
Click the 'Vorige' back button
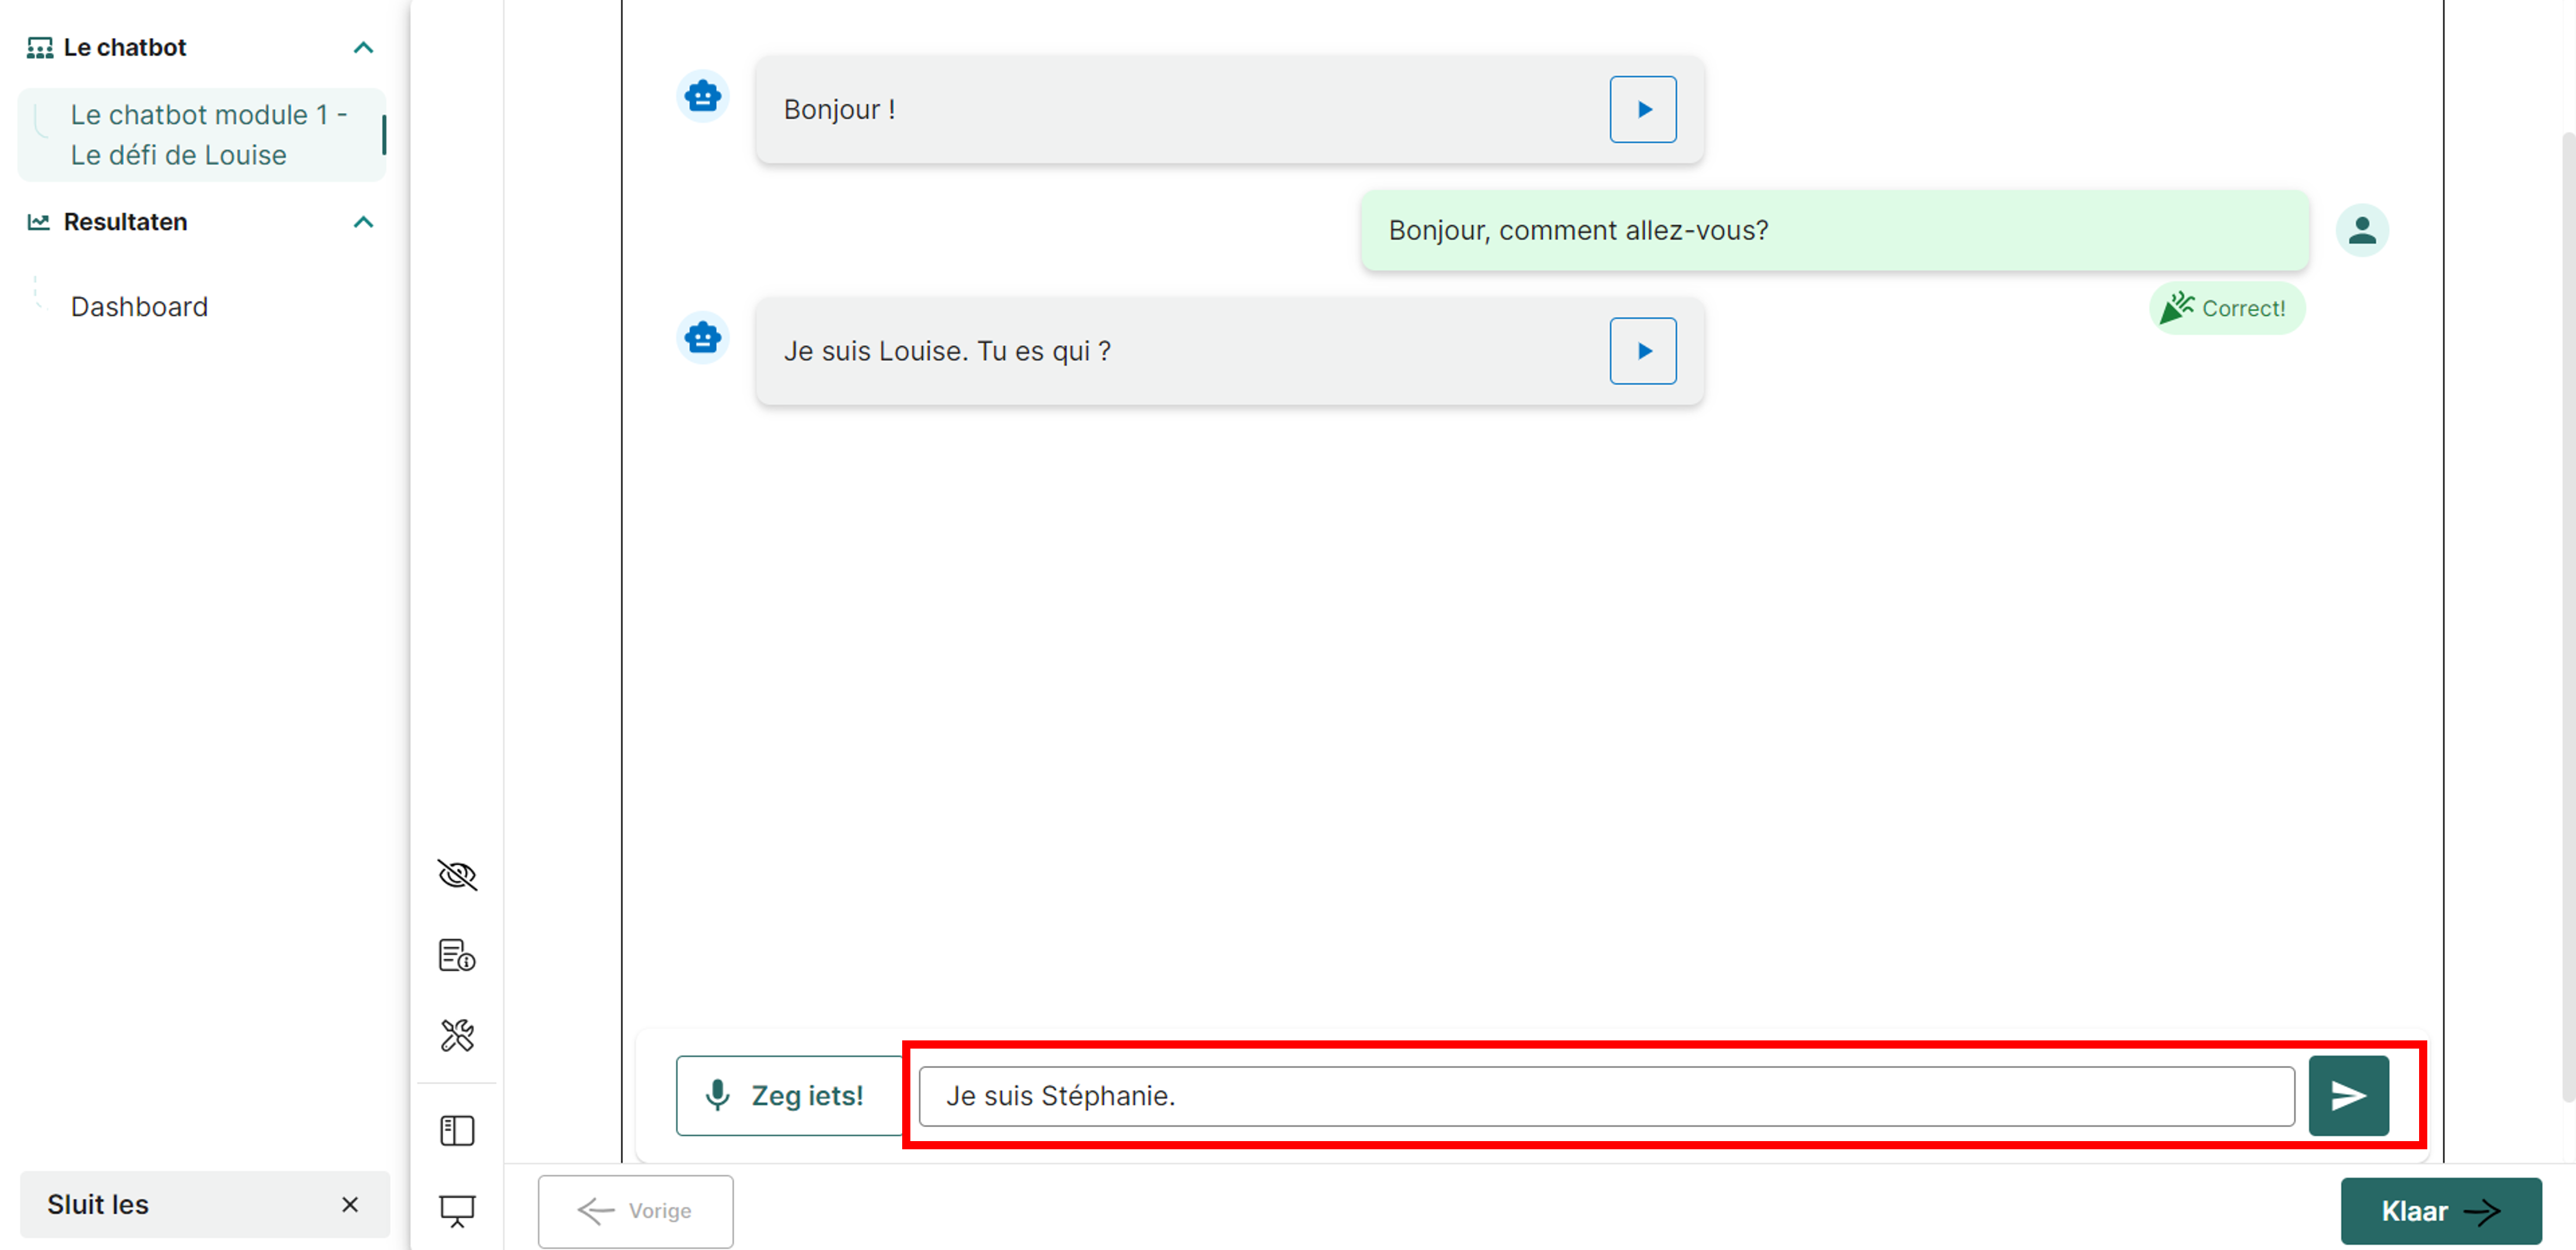point(635,1210)
